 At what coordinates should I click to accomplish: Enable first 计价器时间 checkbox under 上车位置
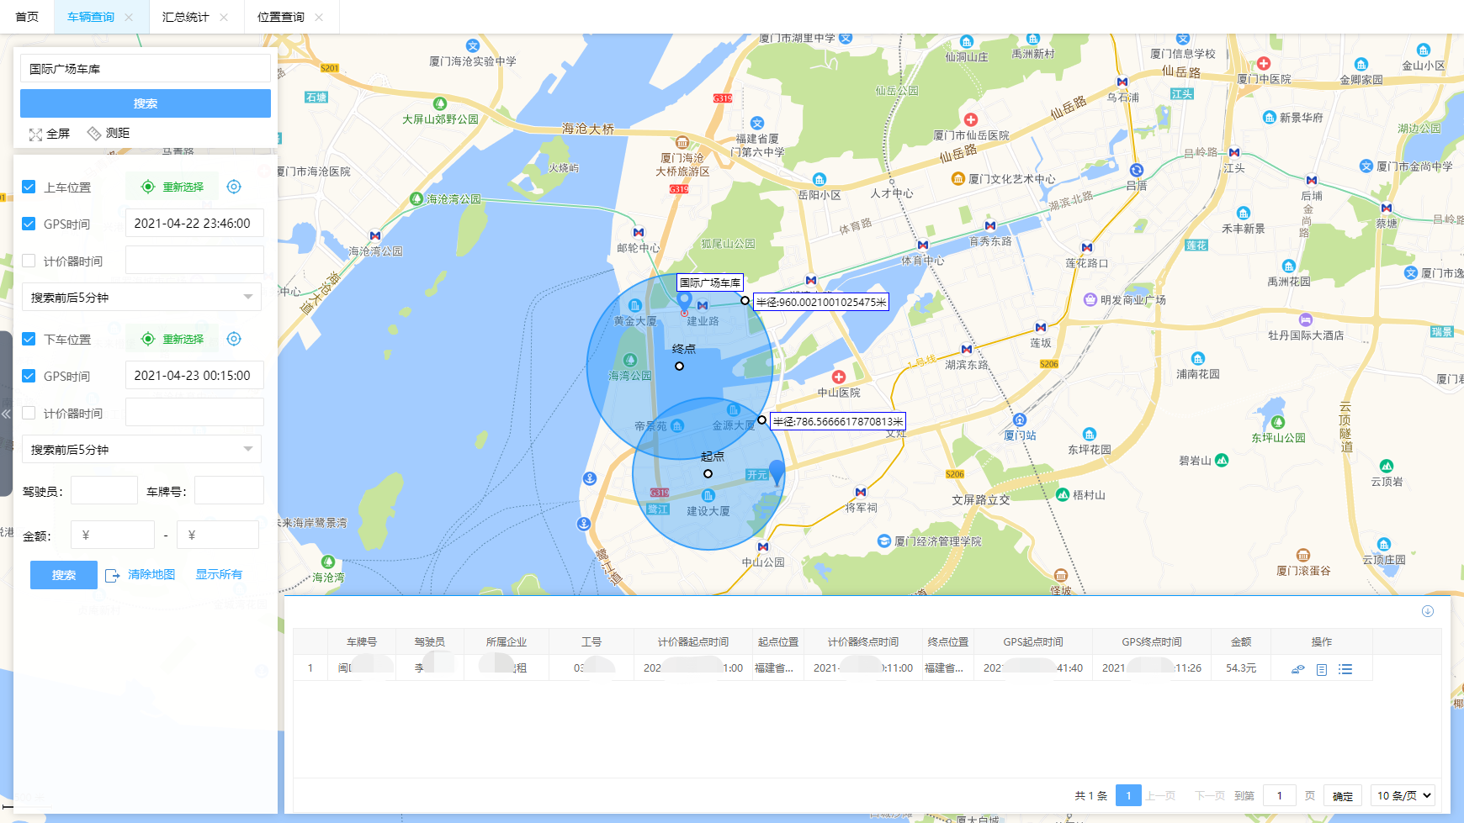[x=29, y=261]
